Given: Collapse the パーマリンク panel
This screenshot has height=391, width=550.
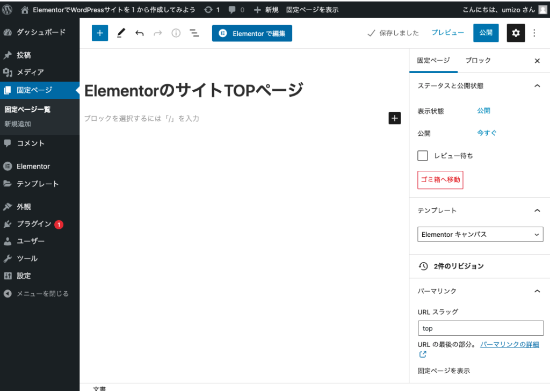Looking at the screenshot, I should tap(537, 291).
